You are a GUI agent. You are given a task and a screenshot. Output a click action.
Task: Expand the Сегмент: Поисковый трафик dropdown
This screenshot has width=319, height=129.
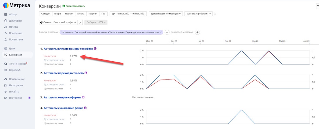click(x=58, y=22)
